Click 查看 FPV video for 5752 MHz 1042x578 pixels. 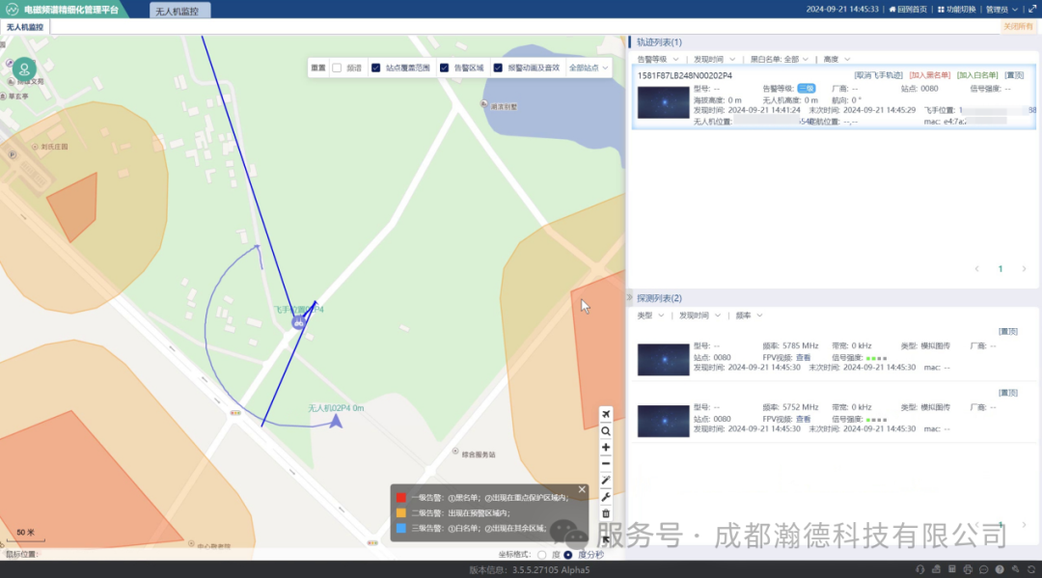pyautogui.click(x=804, y=419)
